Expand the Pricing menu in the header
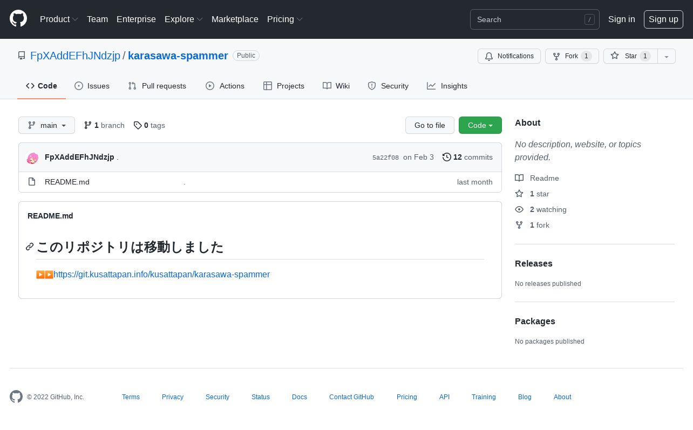This screenshot has width=693, height=430. 284,19
